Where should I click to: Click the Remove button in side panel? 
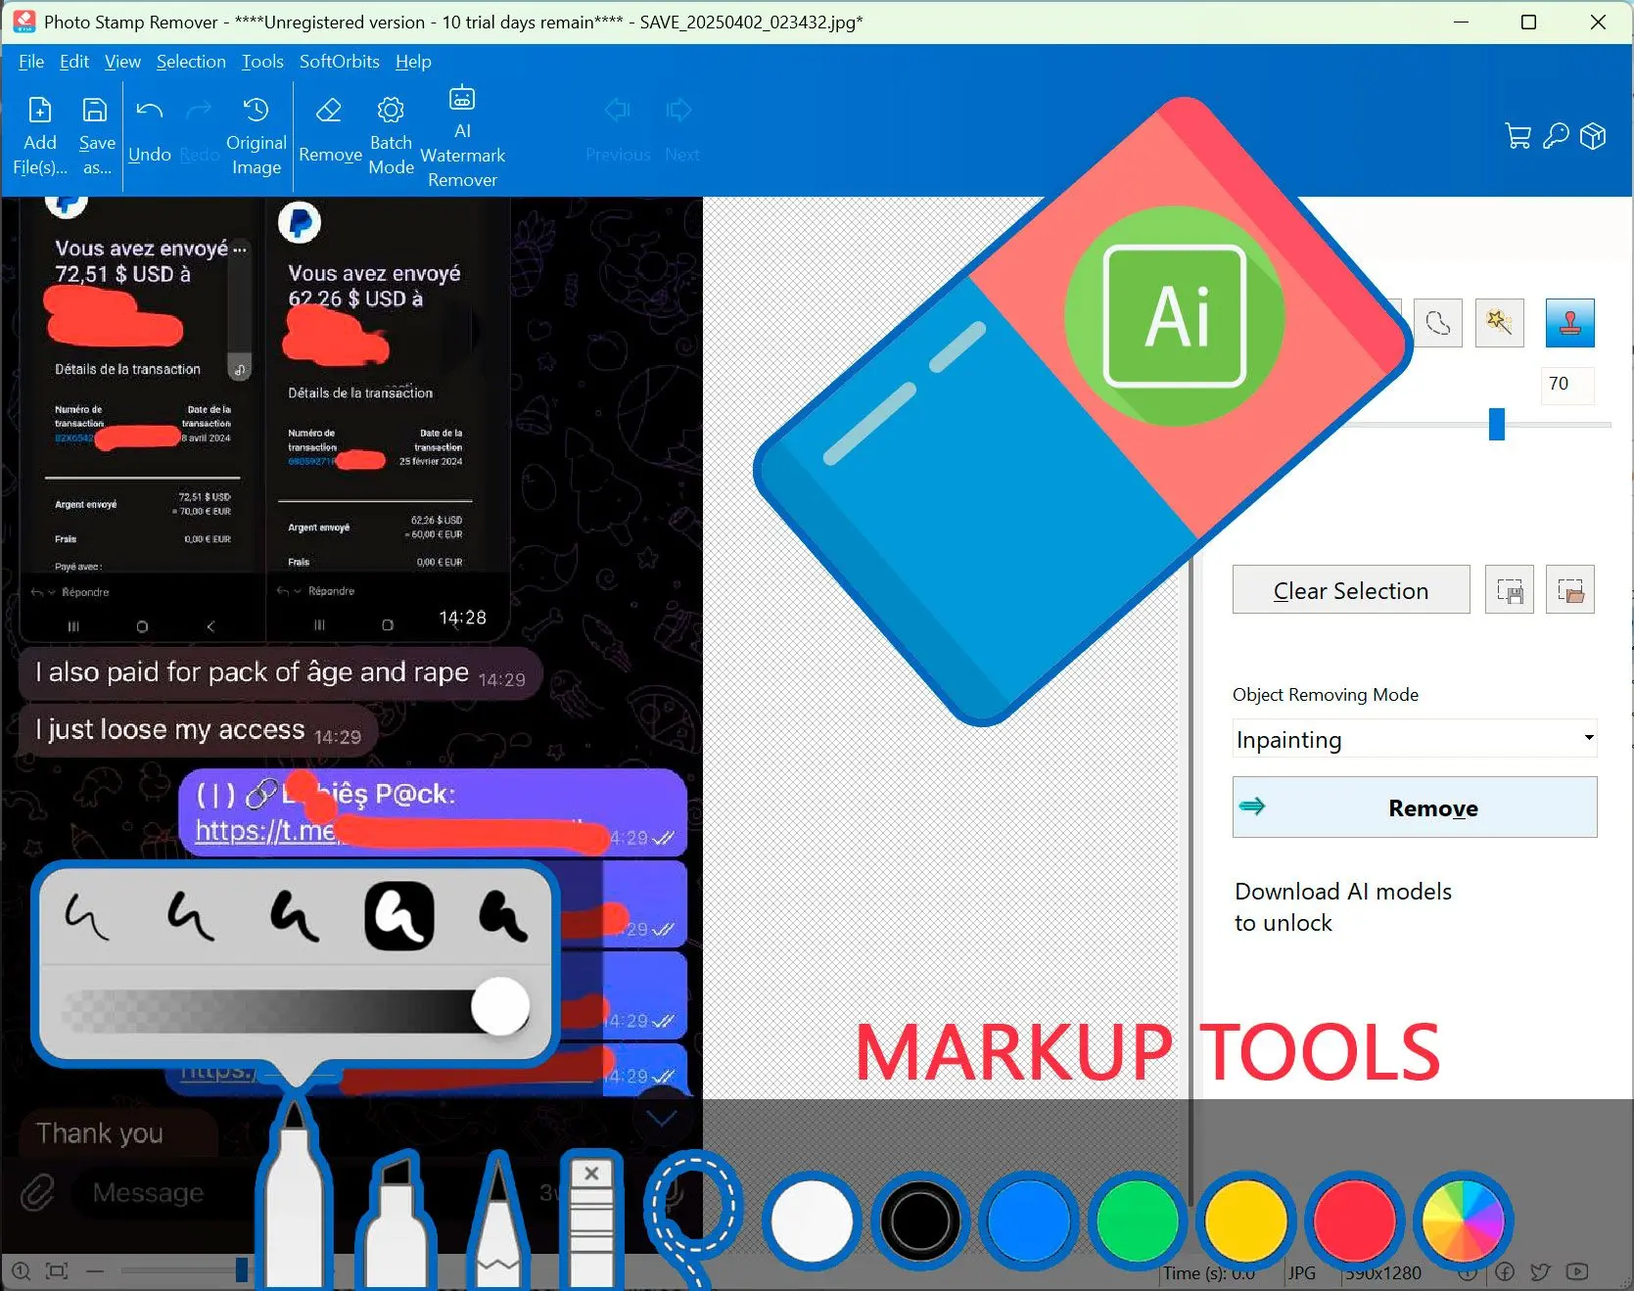[x=1414, y=807]
